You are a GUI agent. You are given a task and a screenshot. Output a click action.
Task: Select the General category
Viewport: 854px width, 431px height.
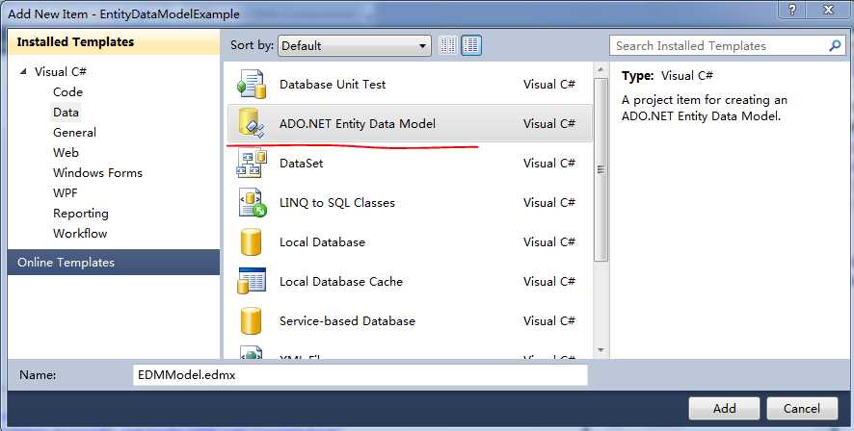click(x=74, y=132)
